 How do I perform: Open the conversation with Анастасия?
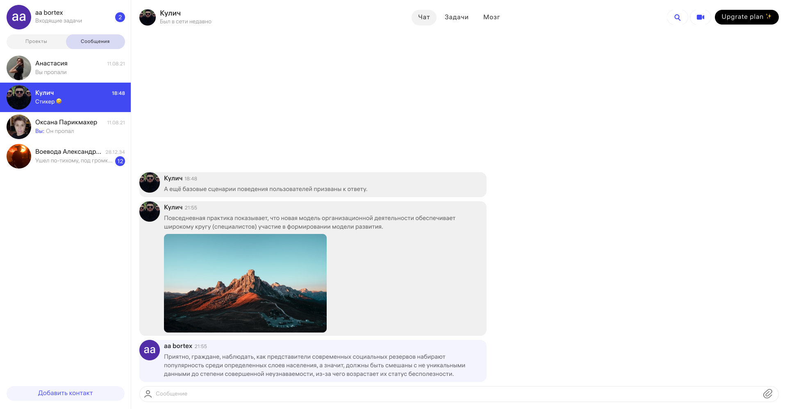click(66, 68)
